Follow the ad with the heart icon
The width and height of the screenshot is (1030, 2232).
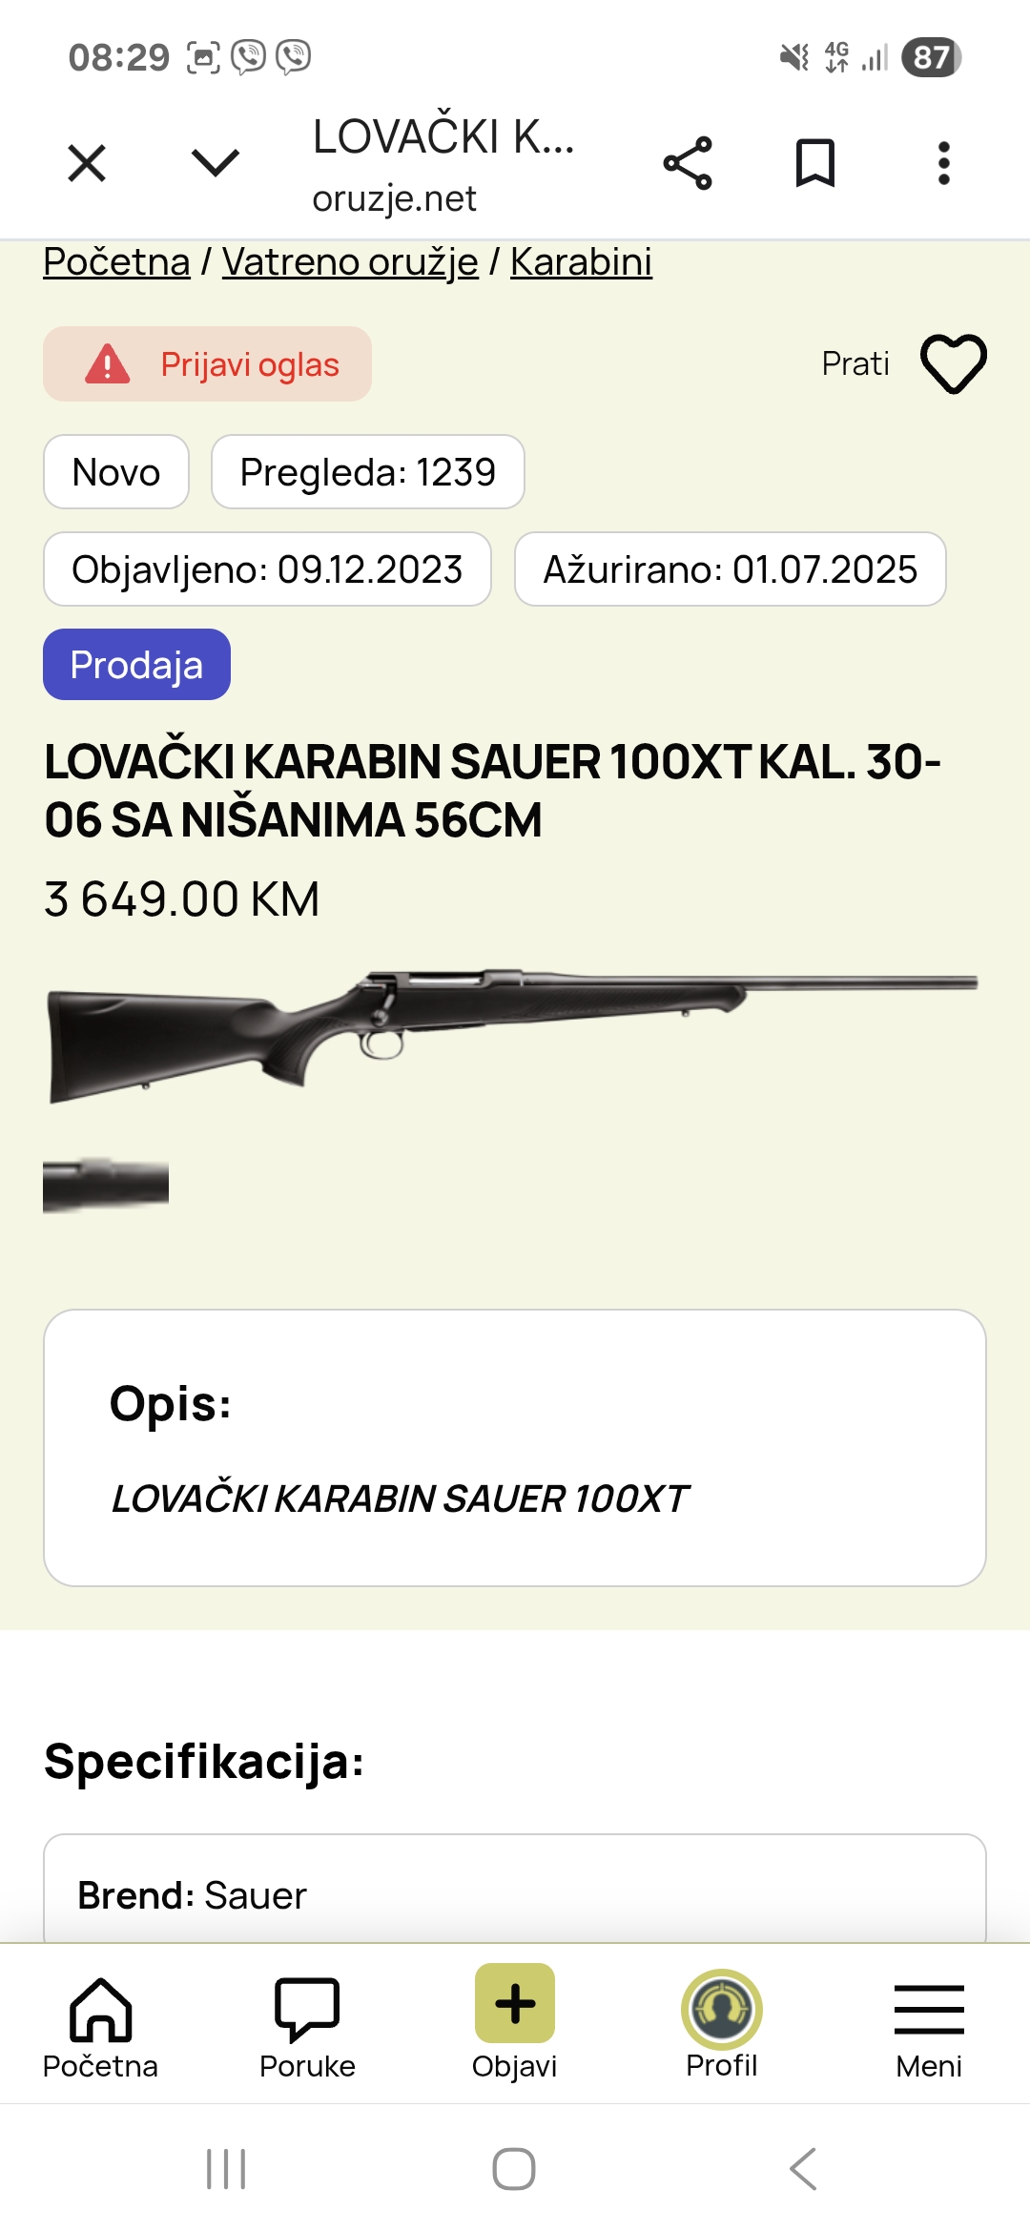pyautogui.click(x=953, y=363)
